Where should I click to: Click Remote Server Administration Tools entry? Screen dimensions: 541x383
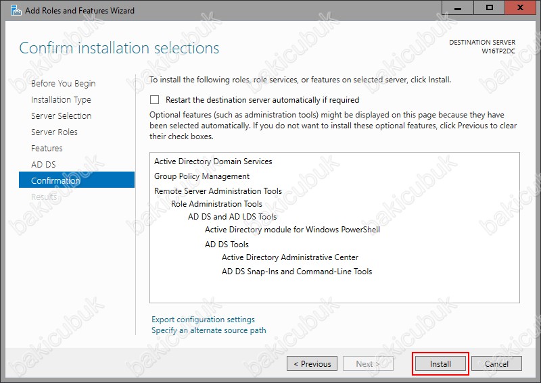point(218,191)
